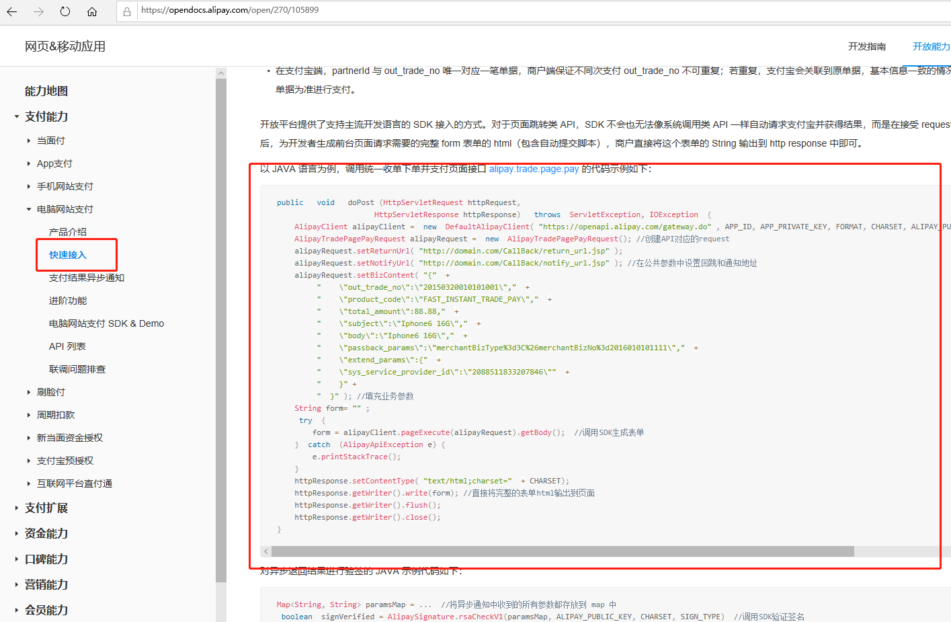Click the setContentType code line
Screen dimensions: 951x622
click(x=431, y=481)
